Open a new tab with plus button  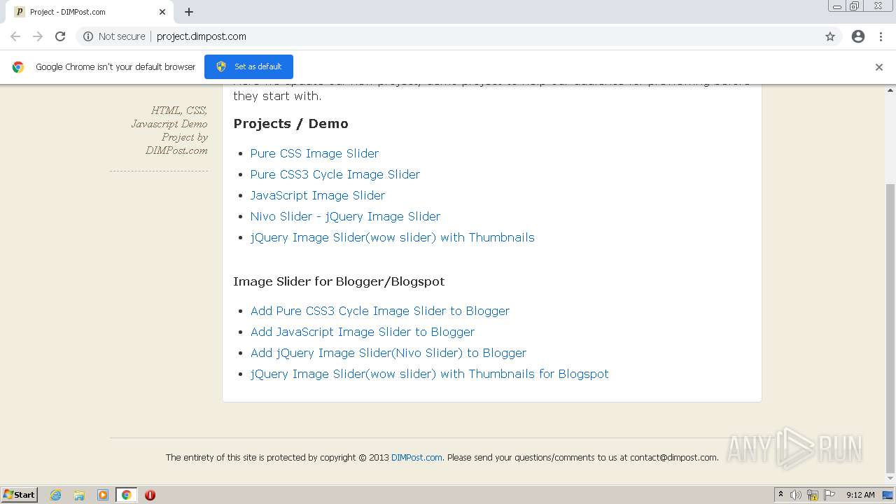pyautogui.click(x=189, y=12)
